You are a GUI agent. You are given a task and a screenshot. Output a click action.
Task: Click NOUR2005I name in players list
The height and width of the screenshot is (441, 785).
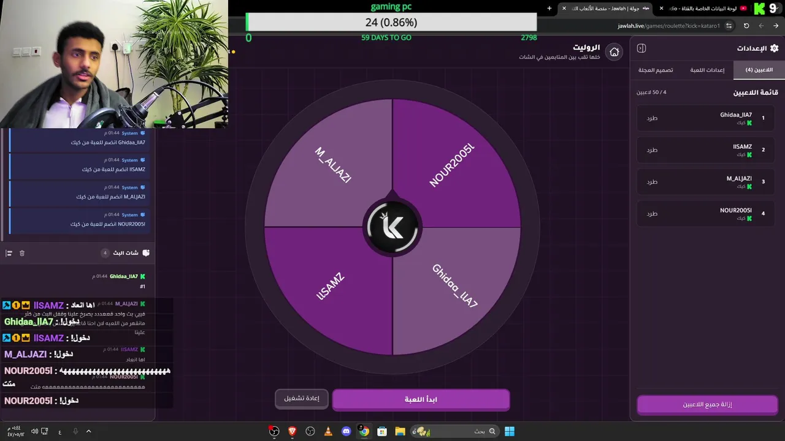pos(736,210)
